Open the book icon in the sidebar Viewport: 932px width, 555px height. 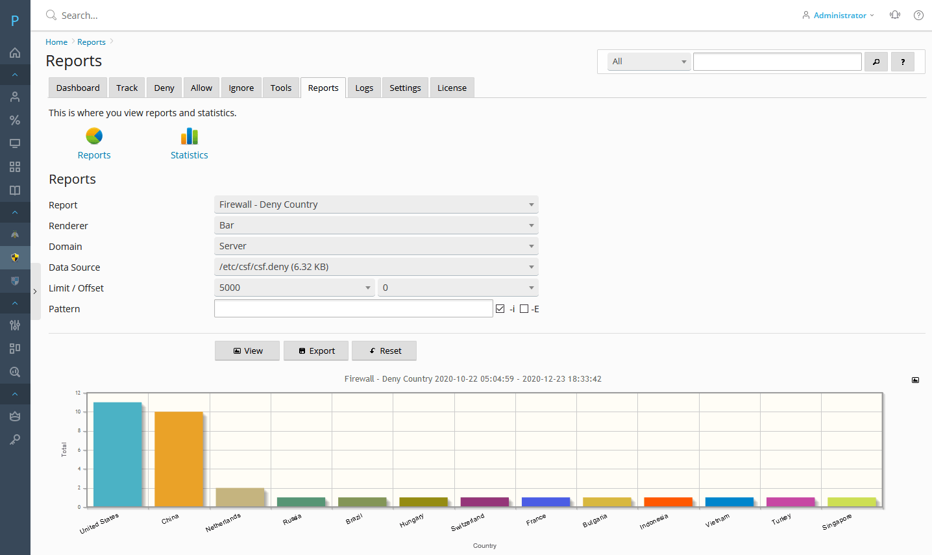click(x=15, y=190)
